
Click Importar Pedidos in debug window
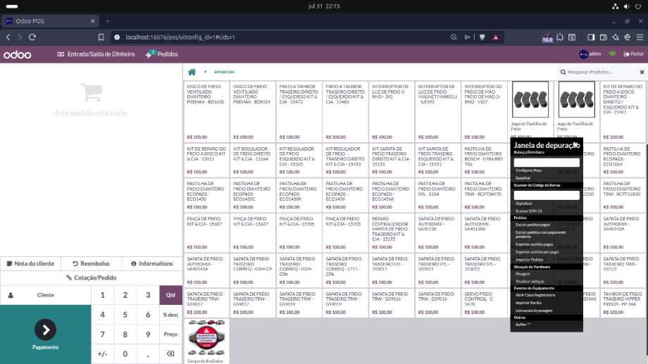pyautogui.click(x=530, y=260)
